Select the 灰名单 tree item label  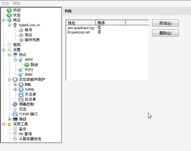coord(30,94)
